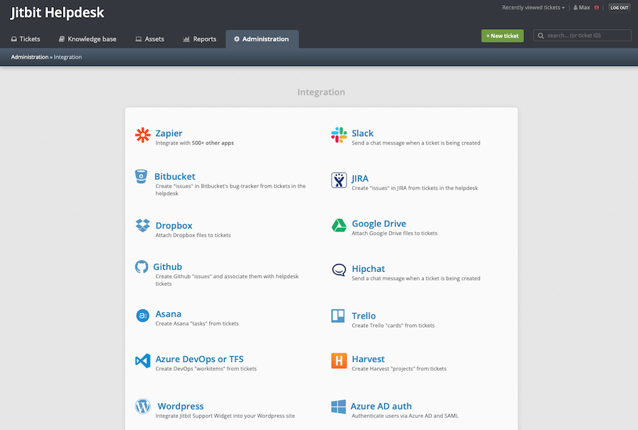Open the Asana integration link

169,314
